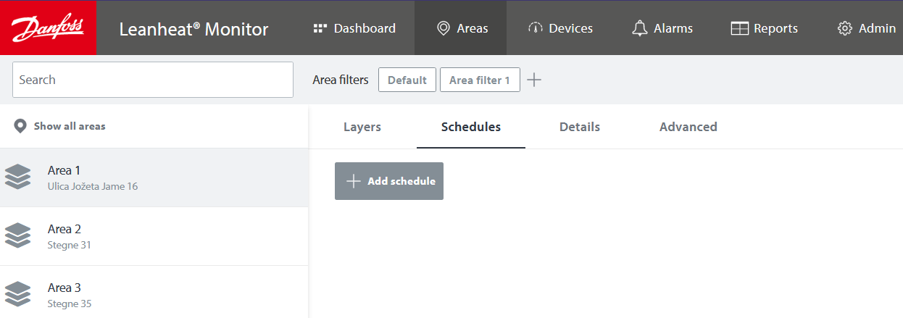Open the Dashboard page
This screenshot has width=903, height=318.
(354, 28)
